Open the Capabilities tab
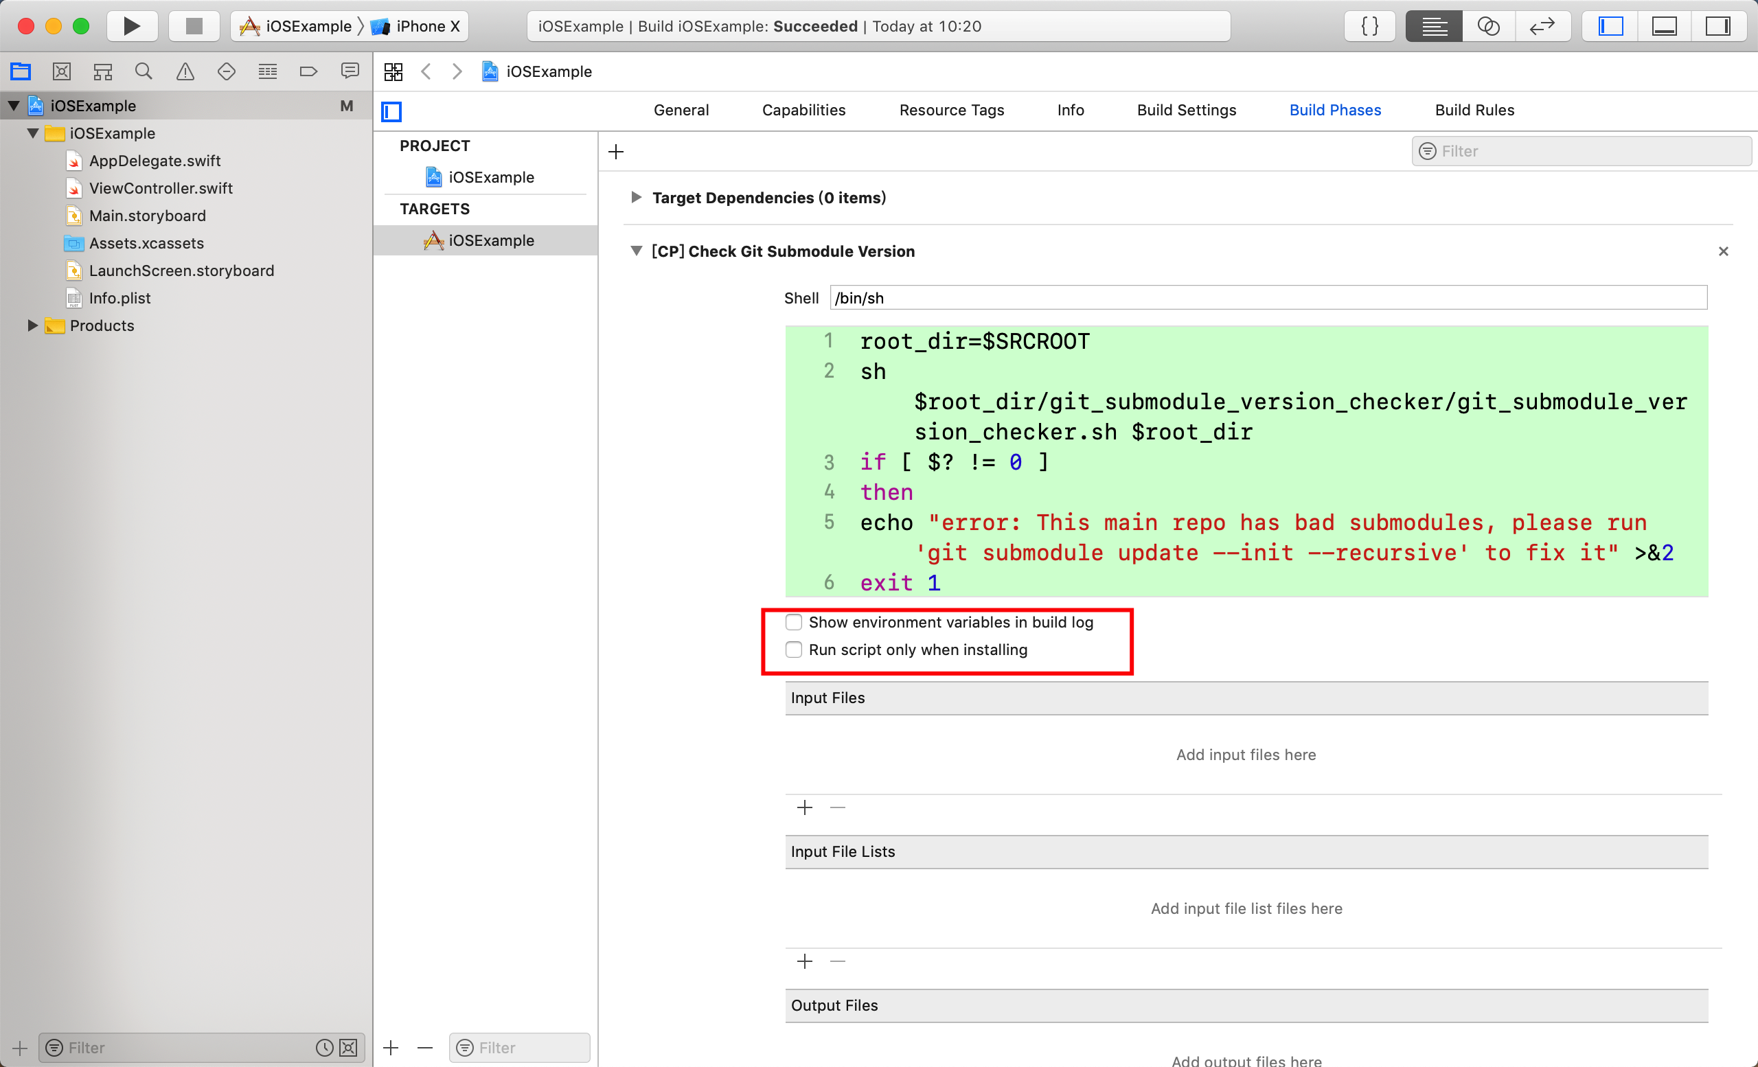1758x1067 pixels. pyautogui.click(x=803, y=110)
